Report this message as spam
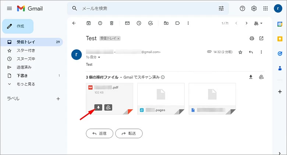Screen dimensions: 287x155 [x=100, y=23]
